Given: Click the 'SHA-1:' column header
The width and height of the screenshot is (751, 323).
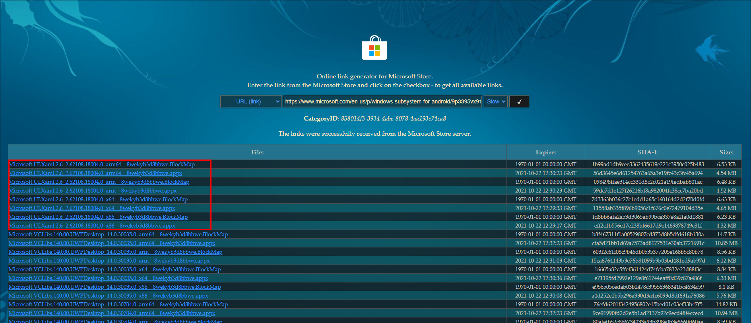Looking at the screenshot, I should [x=648, y=152].
